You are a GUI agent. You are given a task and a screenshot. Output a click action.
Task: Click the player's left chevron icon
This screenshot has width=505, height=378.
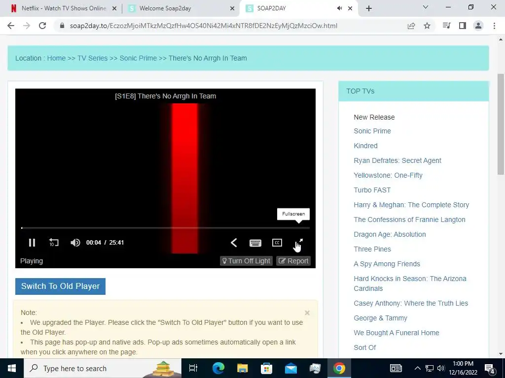[234, 242]
